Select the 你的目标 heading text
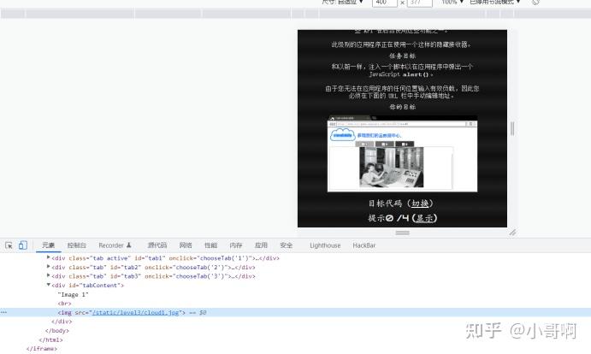The image size is (591, 354). pos(402,107)
